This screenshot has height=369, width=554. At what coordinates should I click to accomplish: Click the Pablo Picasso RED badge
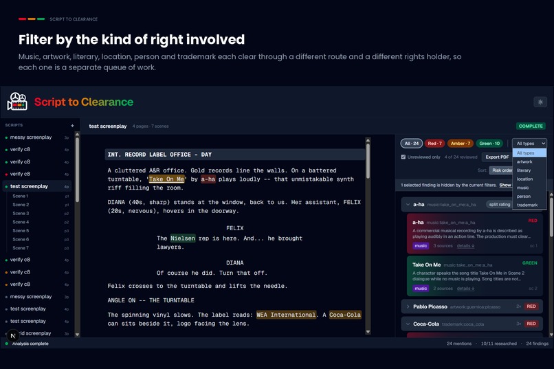click(531, 306)
